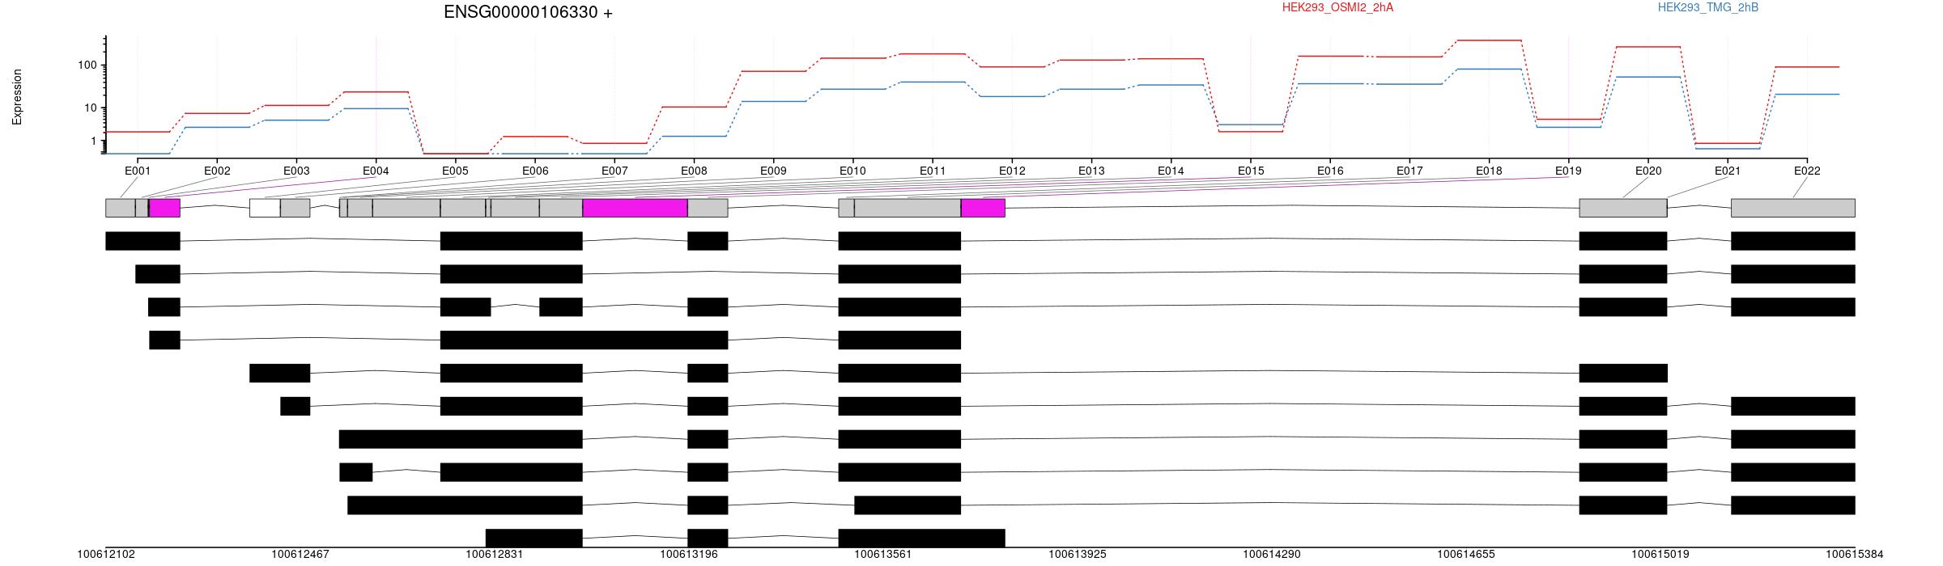Click the rightmost gray exon block in gene model
Screen dimensions: 1943x566
pyautogui.click(x=1793, y=208)
